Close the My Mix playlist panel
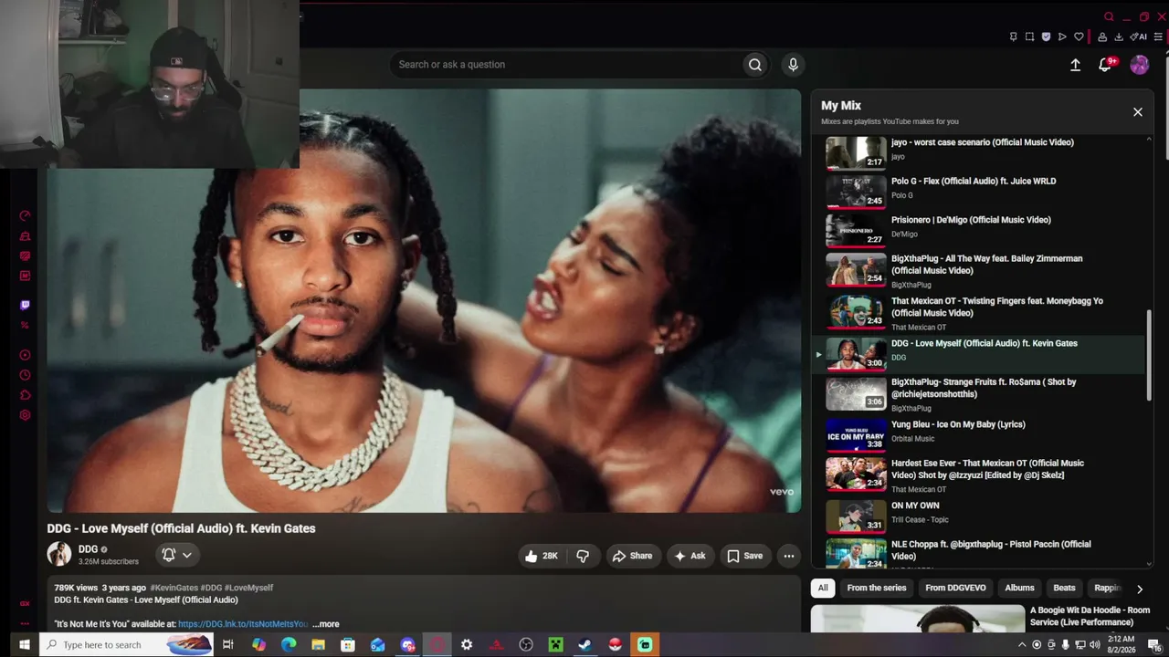Viewport: 1169px width, 657px height. (1138, 112)
